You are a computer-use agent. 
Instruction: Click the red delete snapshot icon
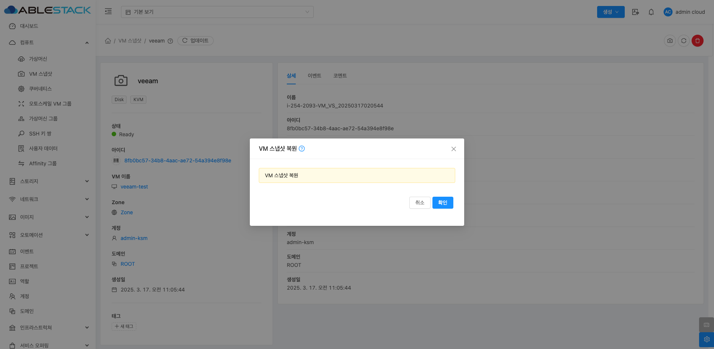(x=697, y=41)
